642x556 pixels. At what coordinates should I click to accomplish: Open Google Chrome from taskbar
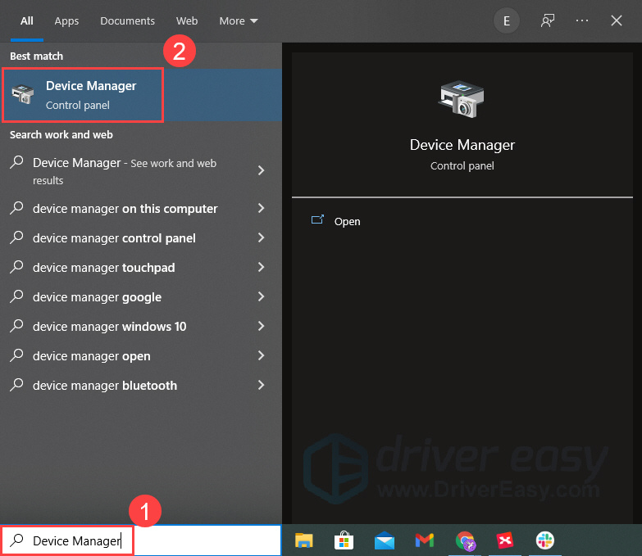pyautogui.click(x=465, y=540)
